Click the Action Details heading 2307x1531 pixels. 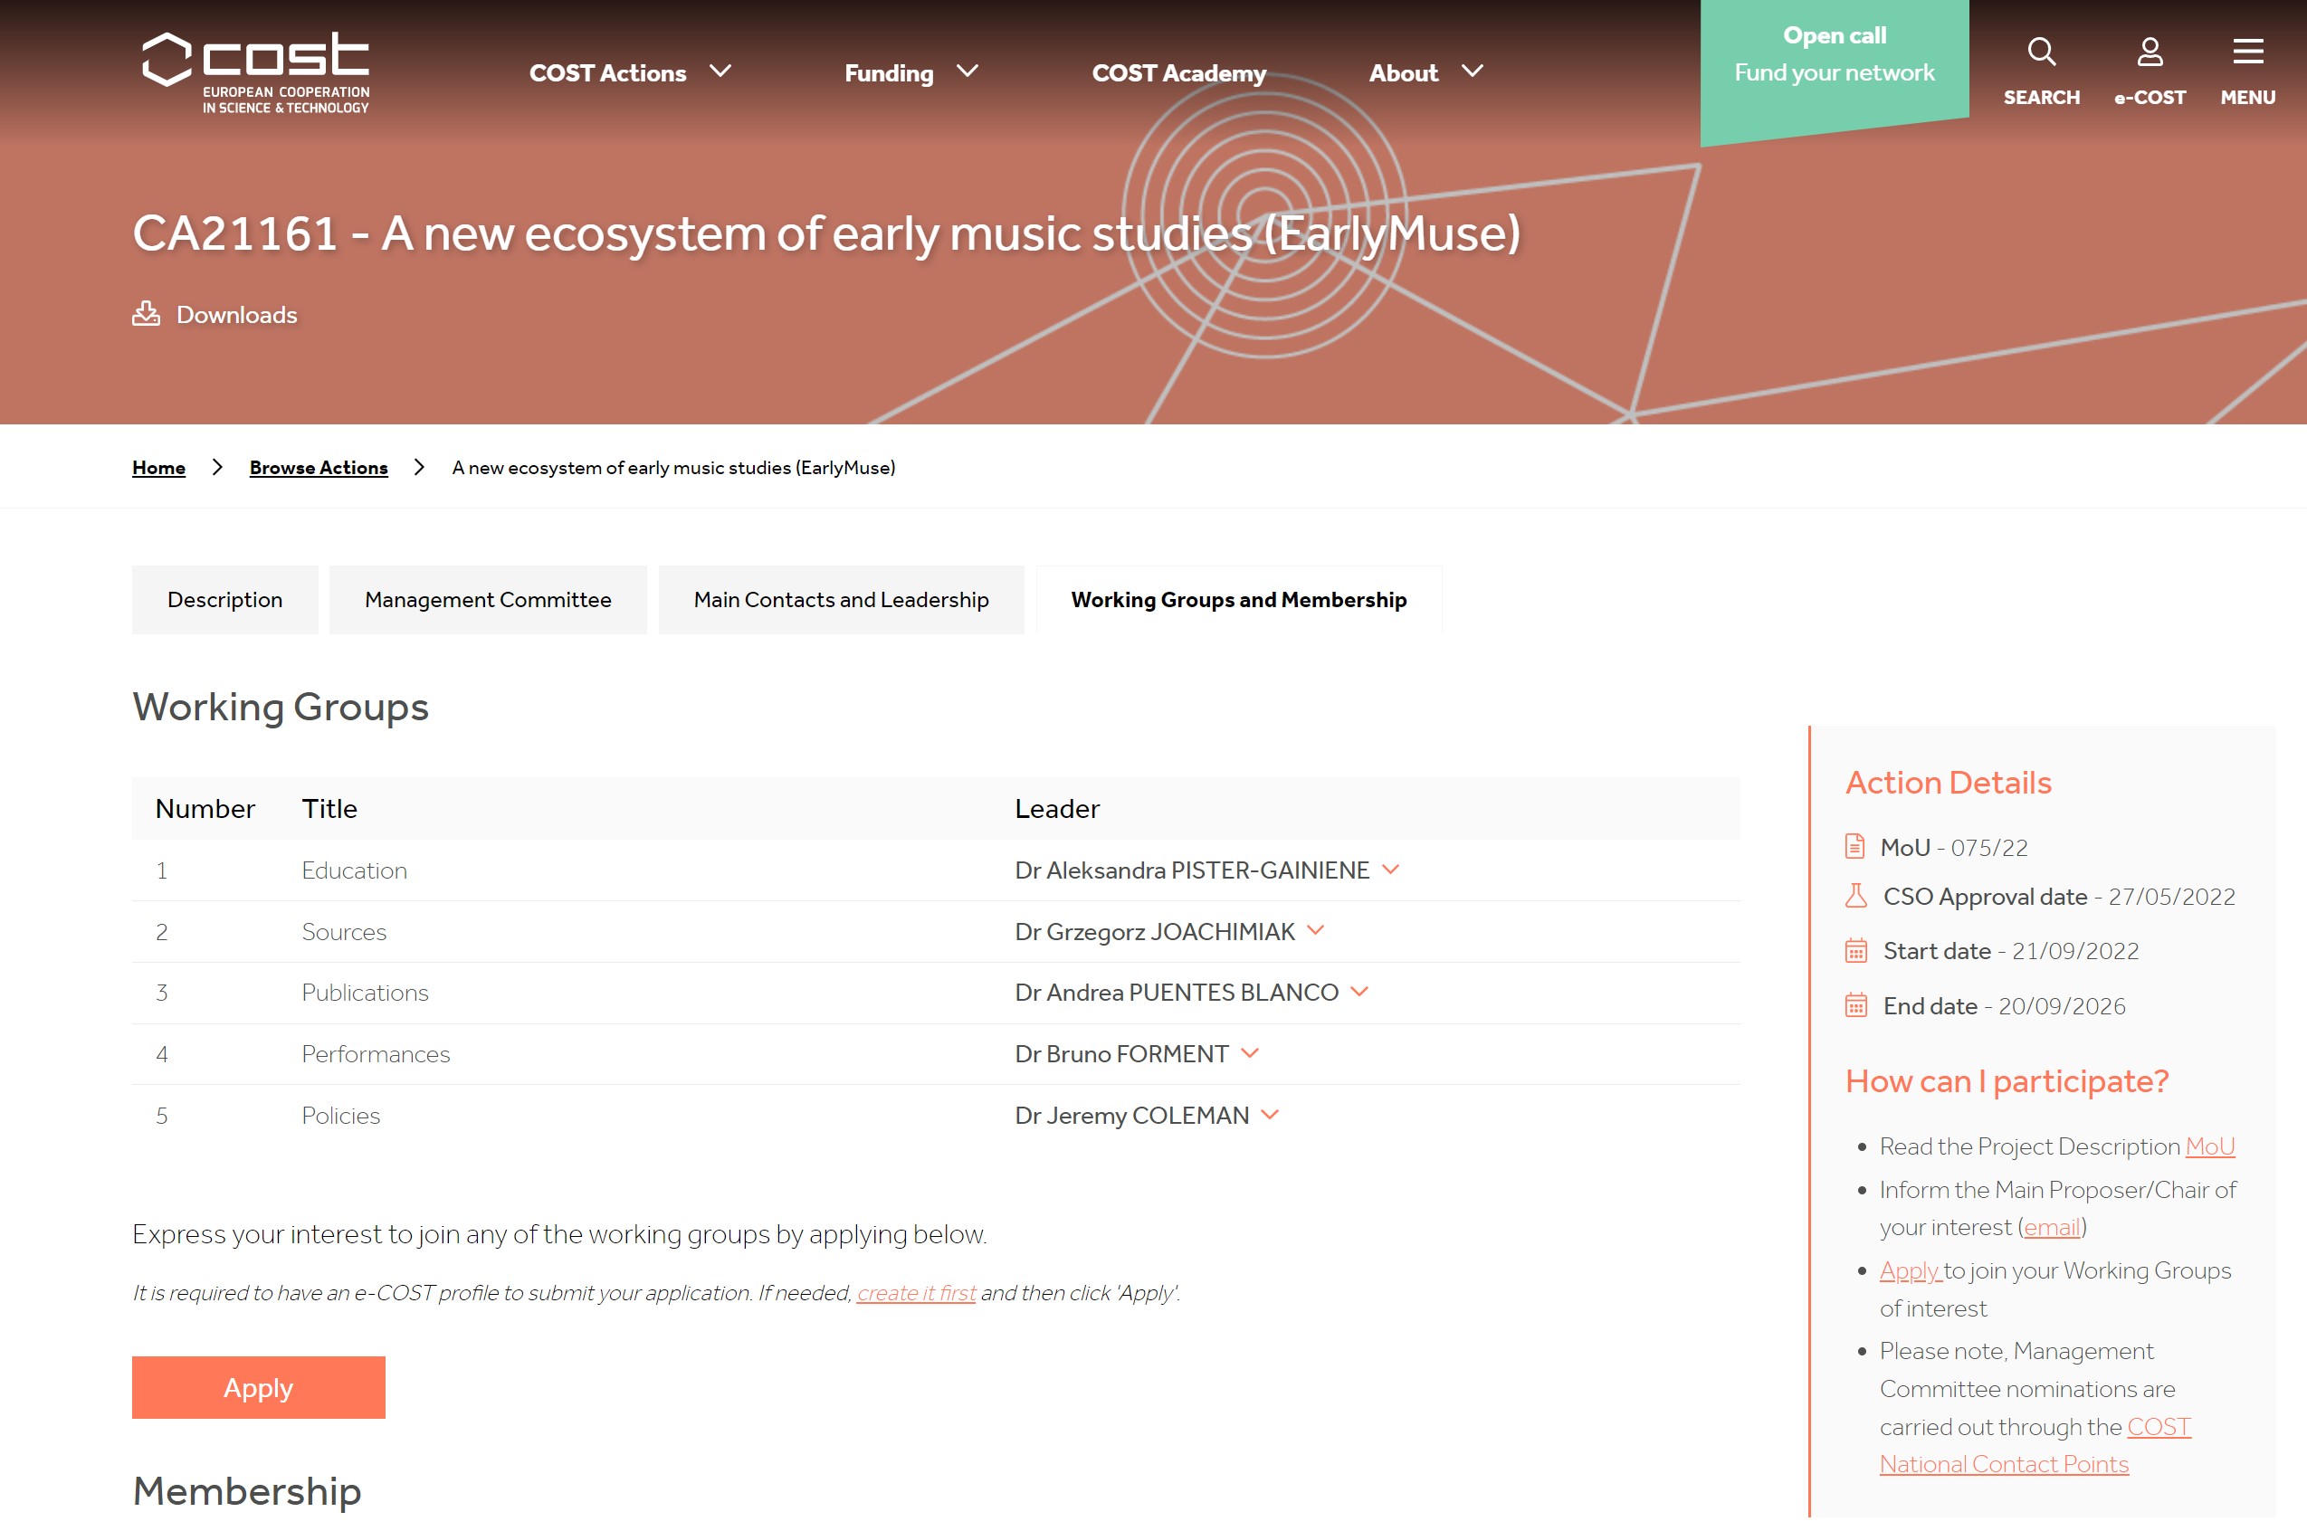pyautogui.click(x=1948, y=782)
